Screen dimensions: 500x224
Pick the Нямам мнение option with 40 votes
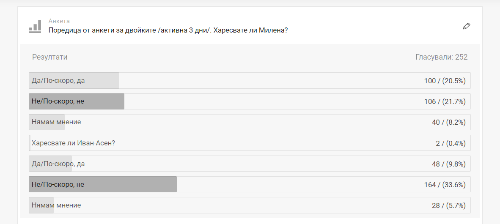56,122
